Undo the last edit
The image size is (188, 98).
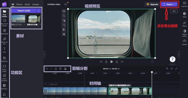(47, 69)
